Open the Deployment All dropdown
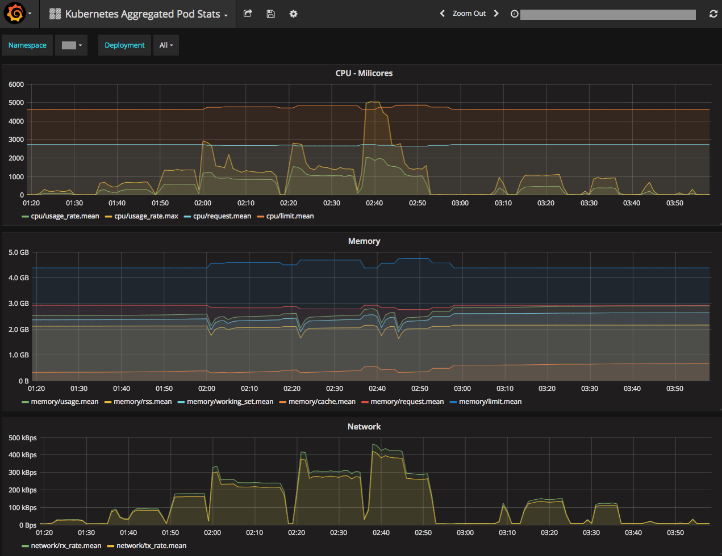 click(166, 45)
